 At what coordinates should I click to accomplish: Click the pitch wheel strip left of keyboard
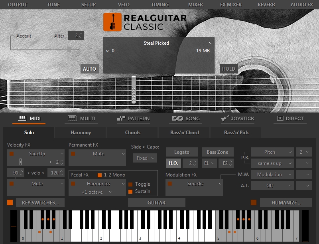point(14,226)
